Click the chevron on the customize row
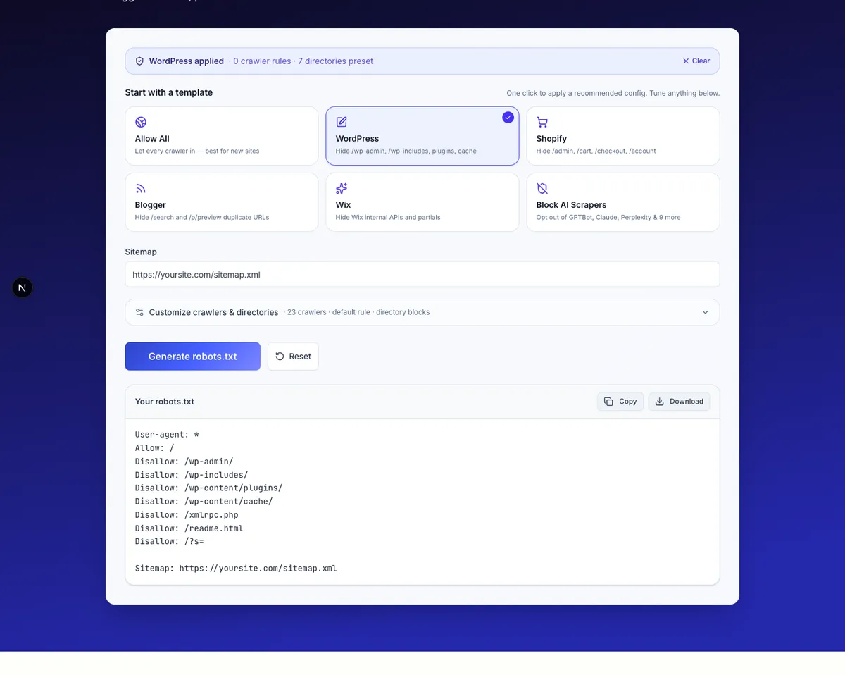Screen dimensions: 845x675 click(706, 312)
